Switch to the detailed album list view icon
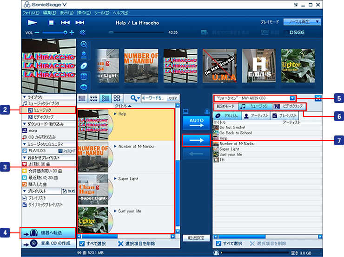Image resolution: width=344 pixels, height=257 pixels. click(106, 98)
